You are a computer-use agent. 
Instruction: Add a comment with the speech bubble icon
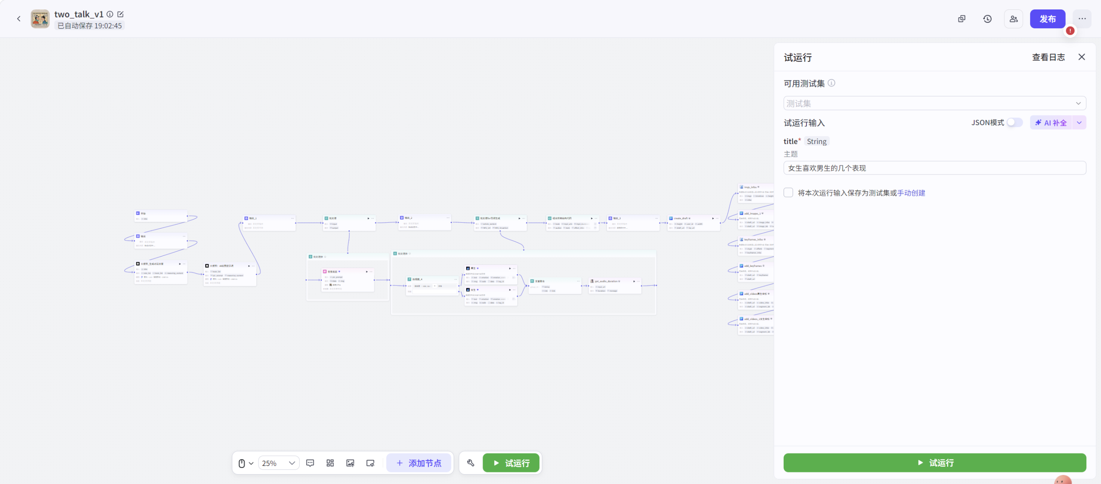(310, 463)
